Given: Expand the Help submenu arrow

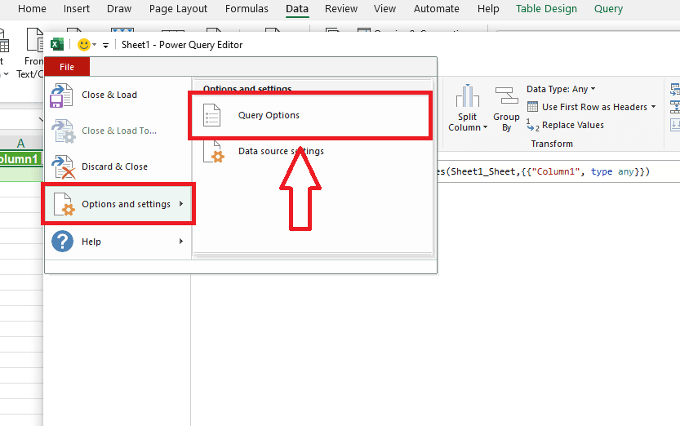Looking at the screenshot, I should pyautogui.click(x=181, y=241).
